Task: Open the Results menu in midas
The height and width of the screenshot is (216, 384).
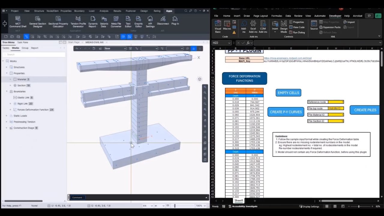Action: point(117,11)
